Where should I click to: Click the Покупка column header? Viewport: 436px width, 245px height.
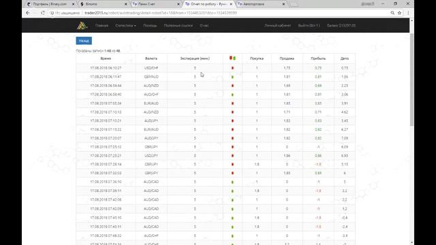(x=257, y=59)
